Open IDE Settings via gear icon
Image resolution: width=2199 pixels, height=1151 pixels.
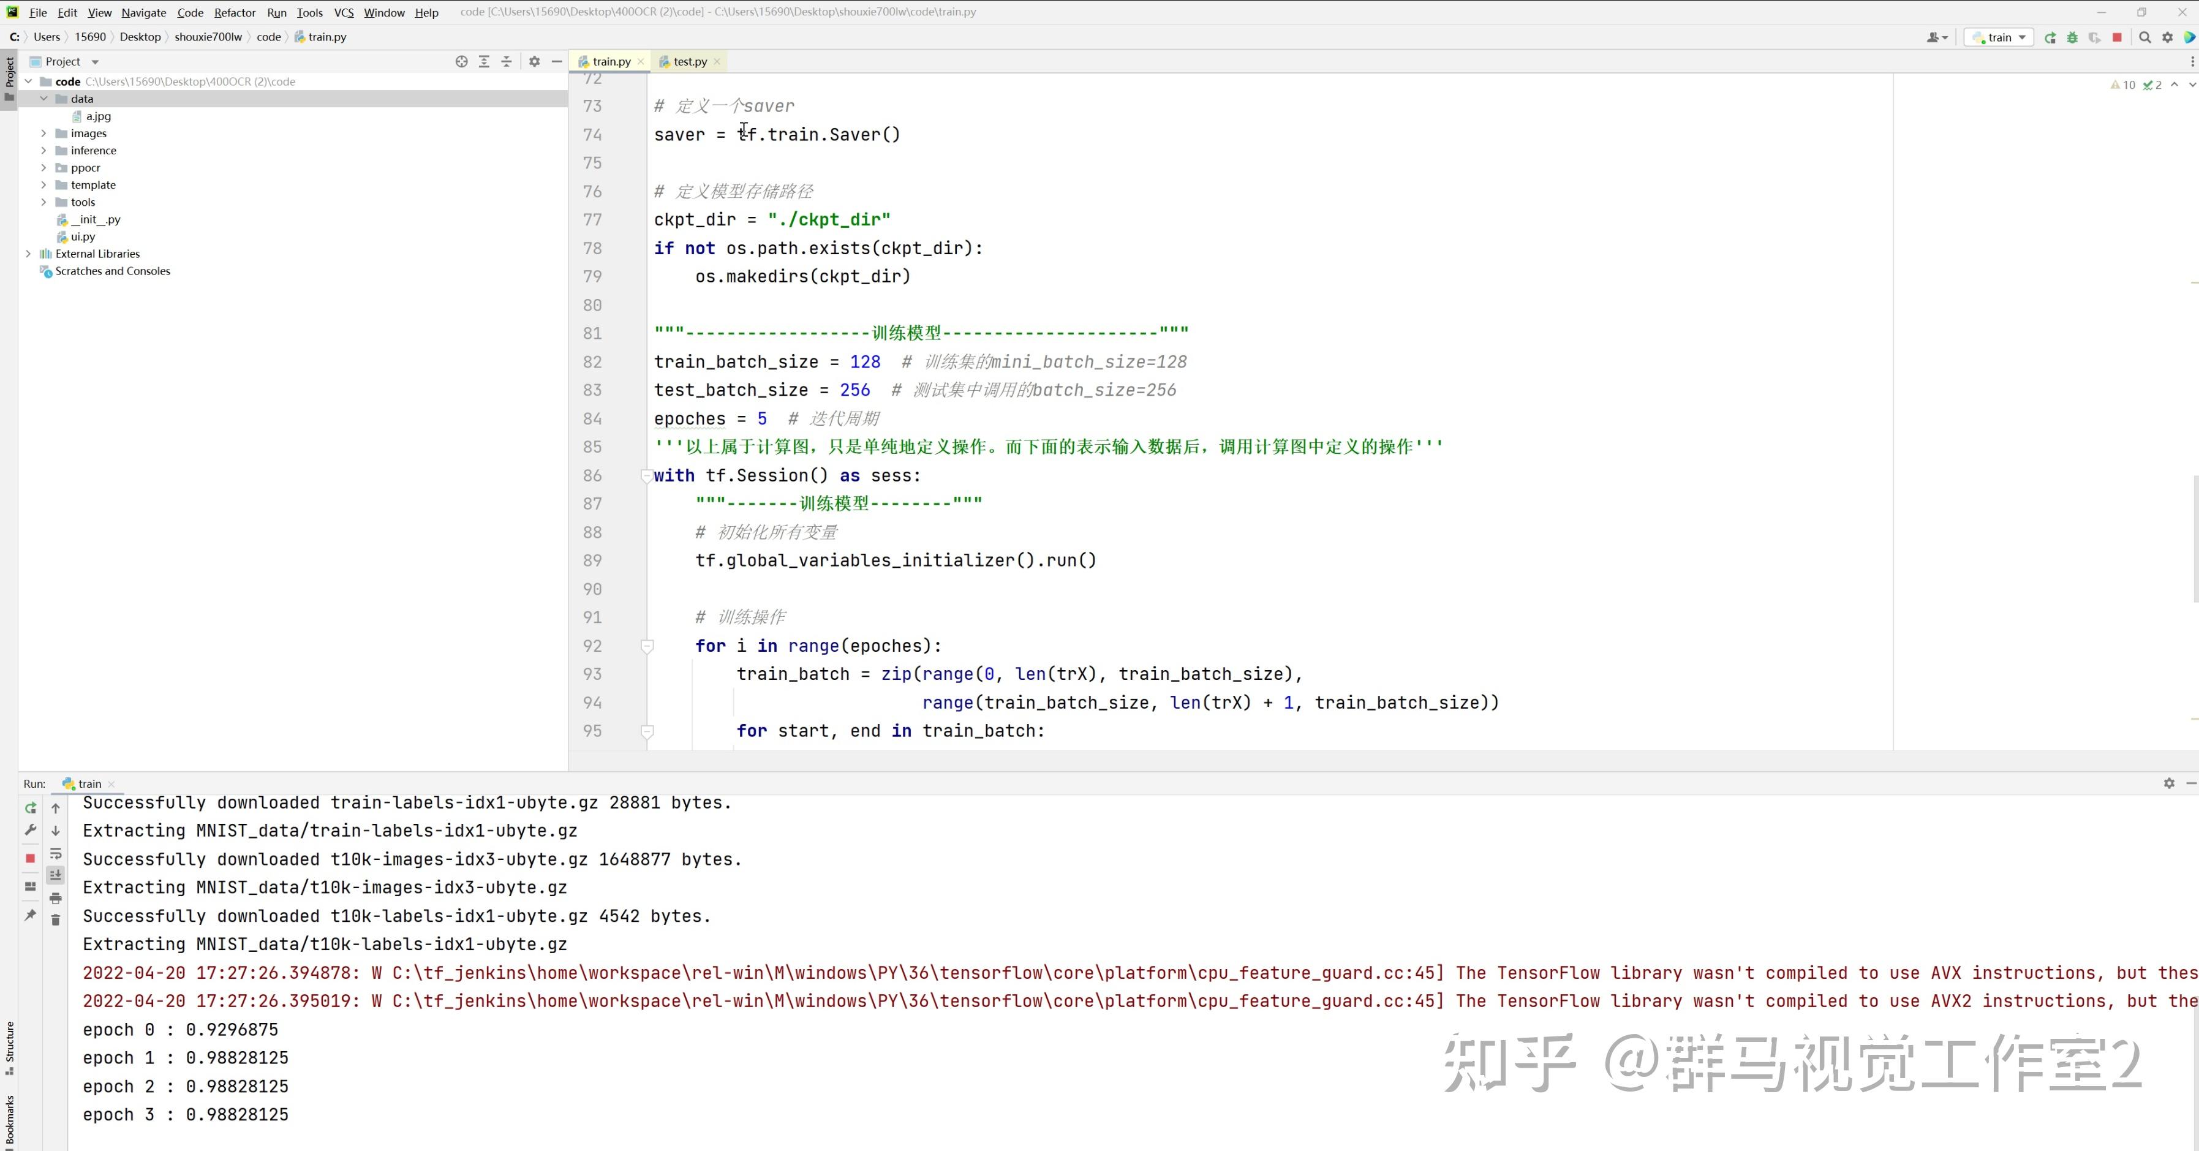[x=2167, y=37]
